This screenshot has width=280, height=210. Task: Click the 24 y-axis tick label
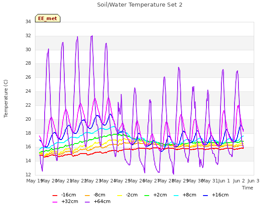pyautogui.click(x=28, y=91)
